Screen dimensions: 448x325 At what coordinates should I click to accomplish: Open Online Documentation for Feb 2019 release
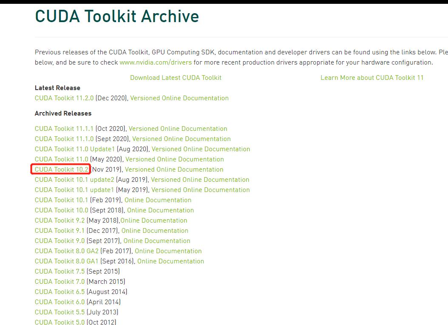click(x=158, y=200)
